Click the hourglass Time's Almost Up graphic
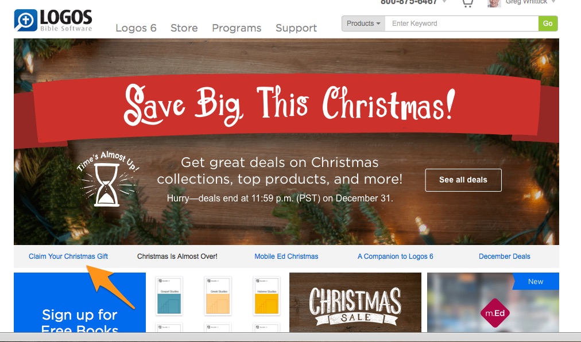 pos(107,178)
